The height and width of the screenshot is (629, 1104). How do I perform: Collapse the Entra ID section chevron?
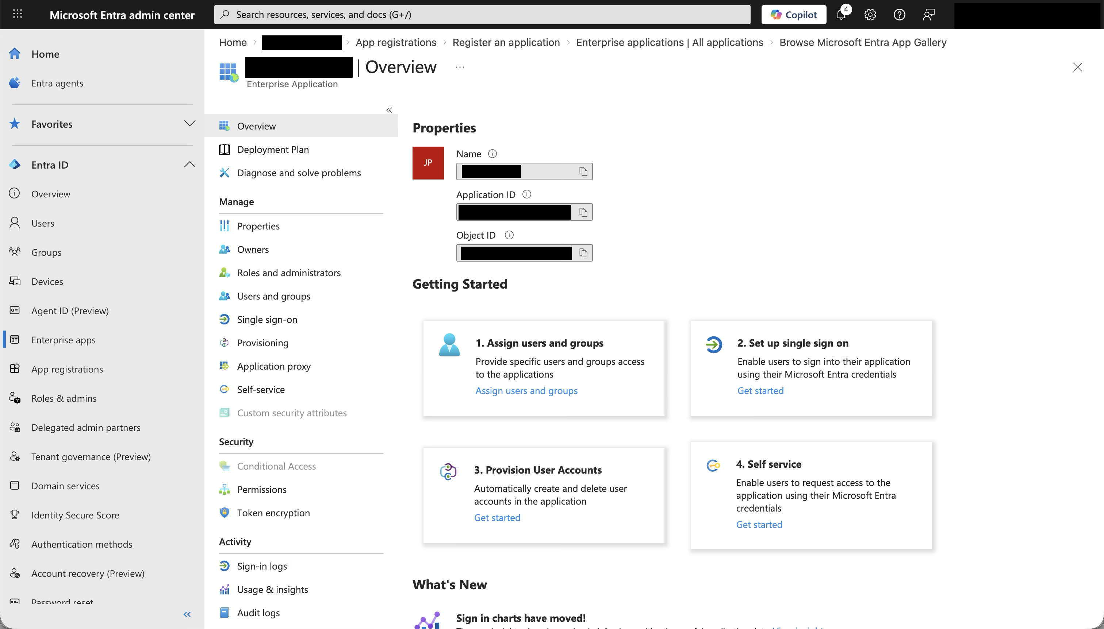189,165
